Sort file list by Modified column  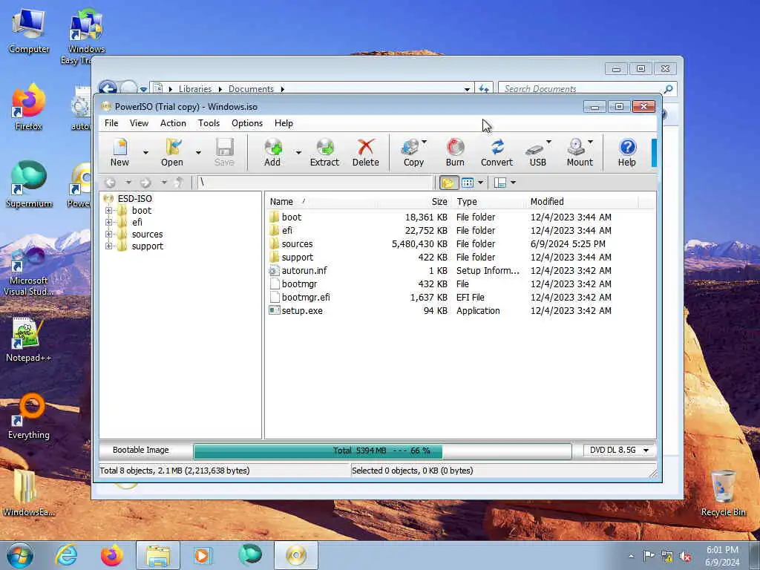click(x=582, y=202)
